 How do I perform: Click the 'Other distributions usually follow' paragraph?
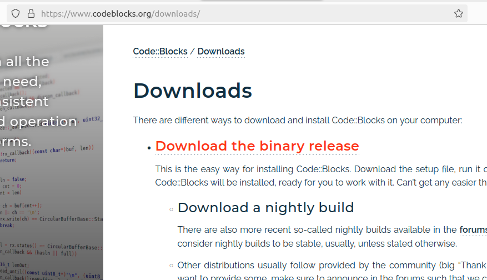tap(332, 271)
